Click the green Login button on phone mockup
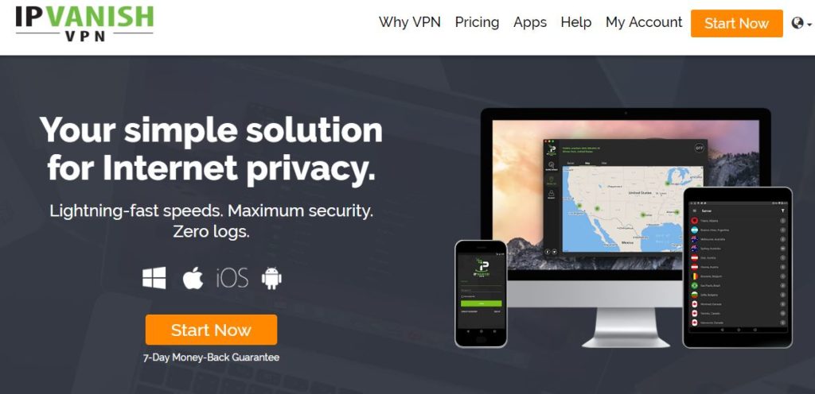This screenshot has width=815, height=394. [482, 303]
